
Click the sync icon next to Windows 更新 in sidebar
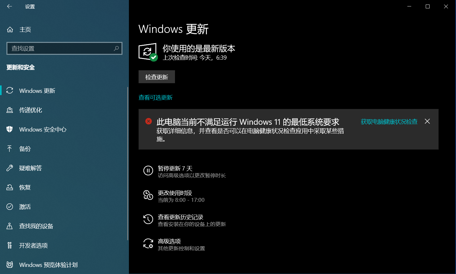coord(10,91)
